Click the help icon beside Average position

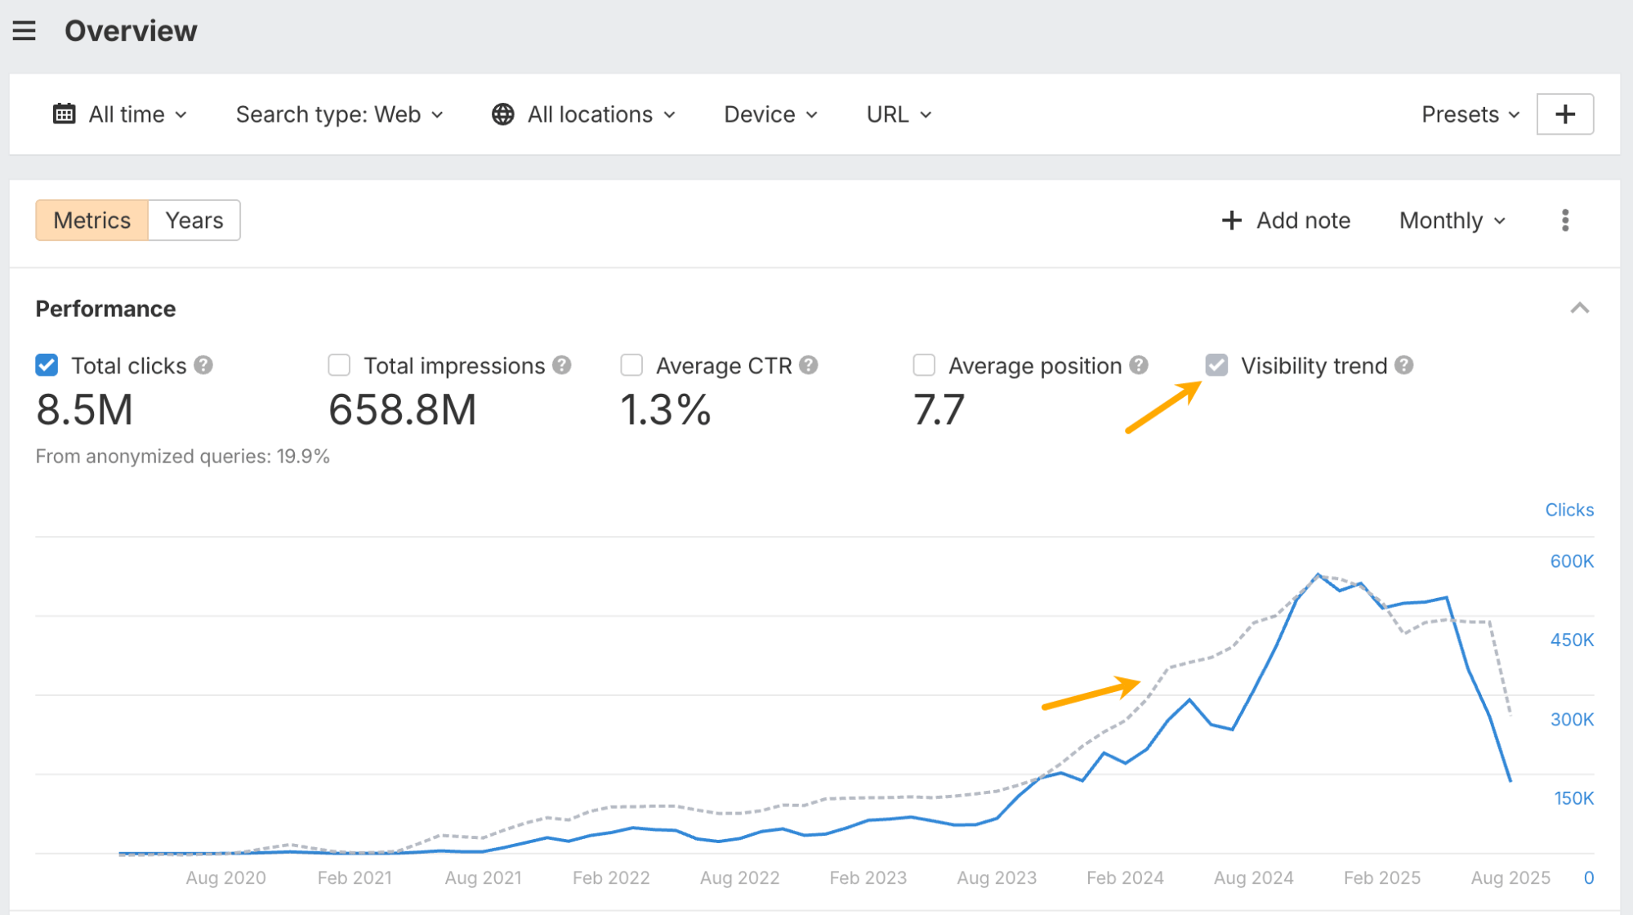click(x=1139, y=365)
